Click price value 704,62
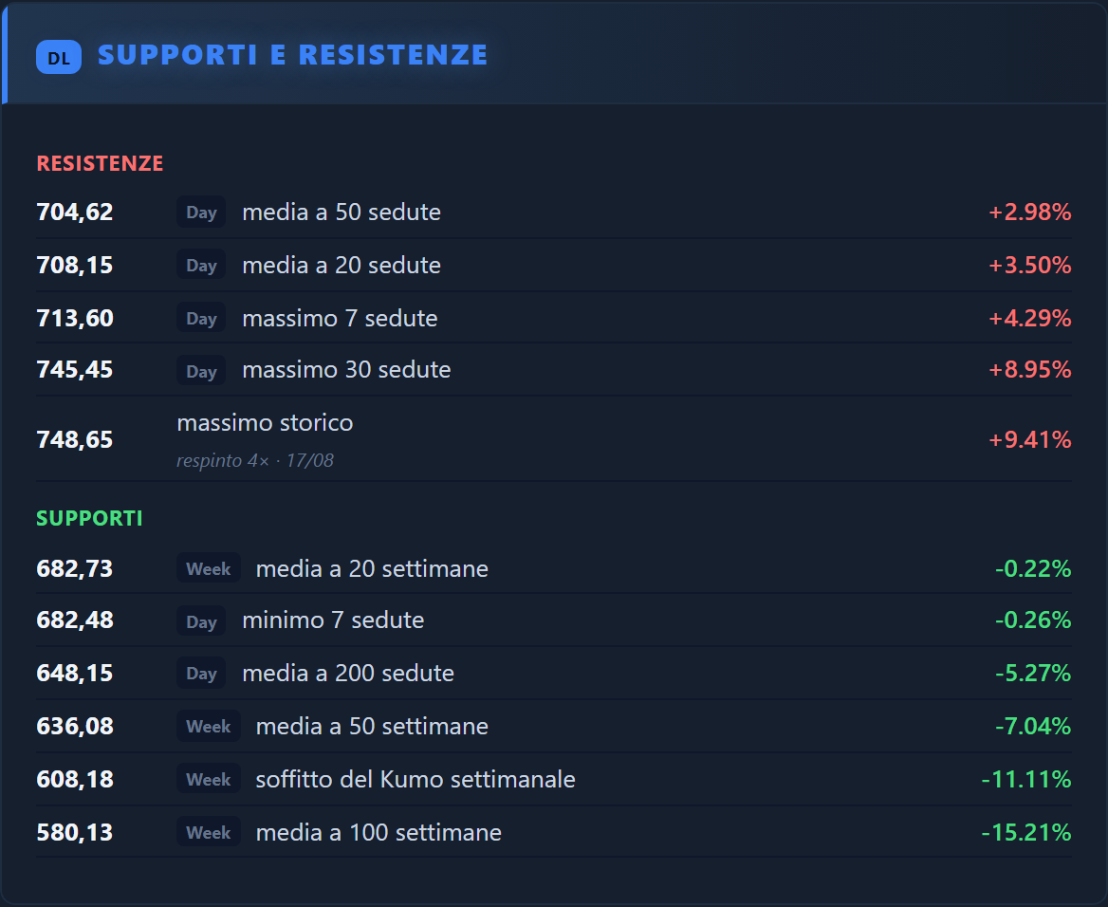Image resolution: width=1108 pixels, height=907 pixels. 75,213
